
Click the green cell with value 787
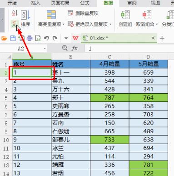tap(109, 98)
